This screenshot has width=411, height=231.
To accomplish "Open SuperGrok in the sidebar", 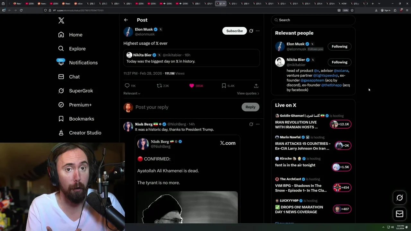I will (x=75, y=91).
